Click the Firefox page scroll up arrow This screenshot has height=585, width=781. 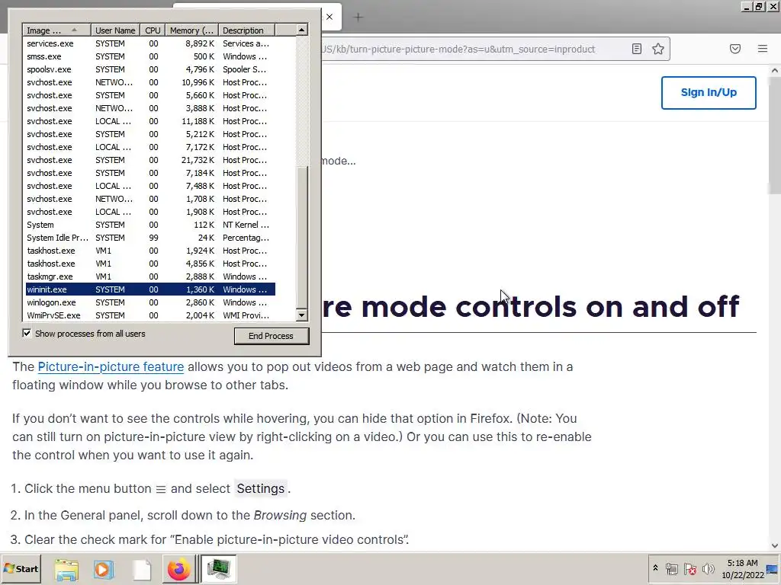pyautogui.click(x=775, y=71)
